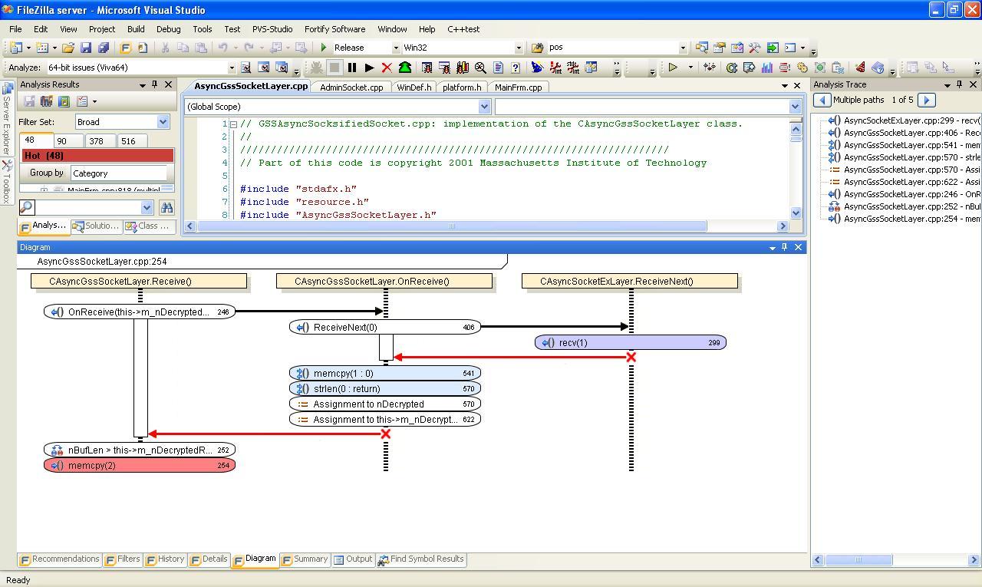Viewport: 982px width, 587px height.
Task: Click the Save floppy disk icon
Action: click(x=86, y=48)
